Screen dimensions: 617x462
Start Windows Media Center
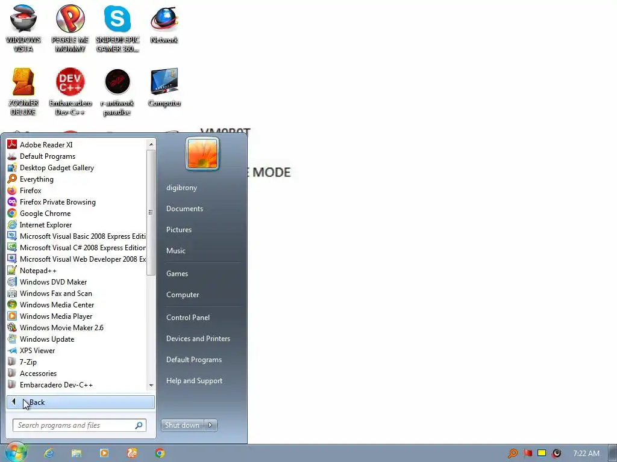pyautogui.click(x=77, y=305)
